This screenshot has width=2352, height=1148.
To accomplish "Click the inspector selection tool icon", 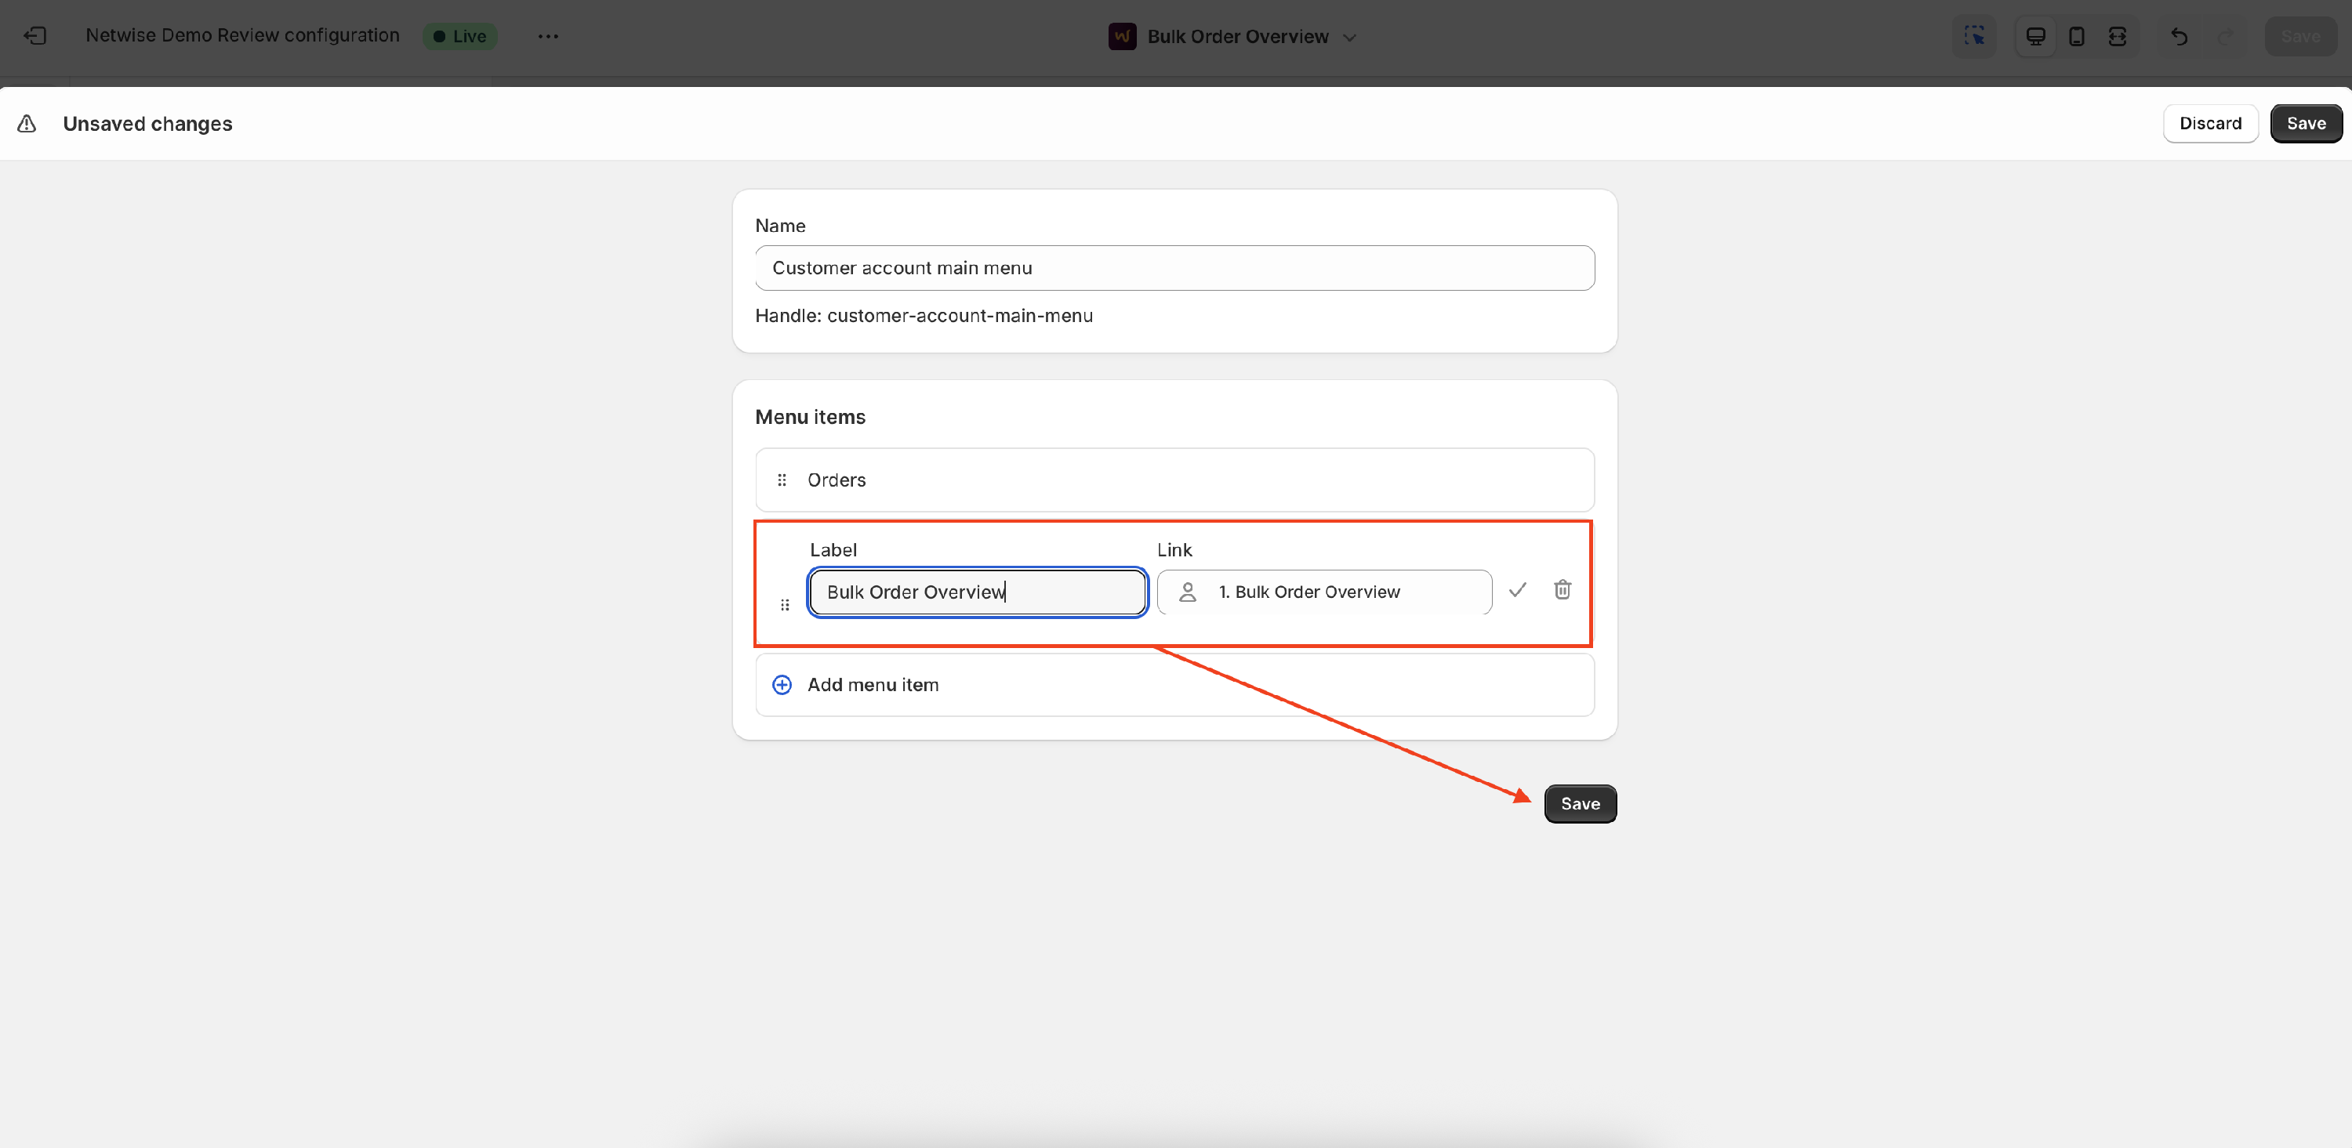I will (x=1974, y=37).
